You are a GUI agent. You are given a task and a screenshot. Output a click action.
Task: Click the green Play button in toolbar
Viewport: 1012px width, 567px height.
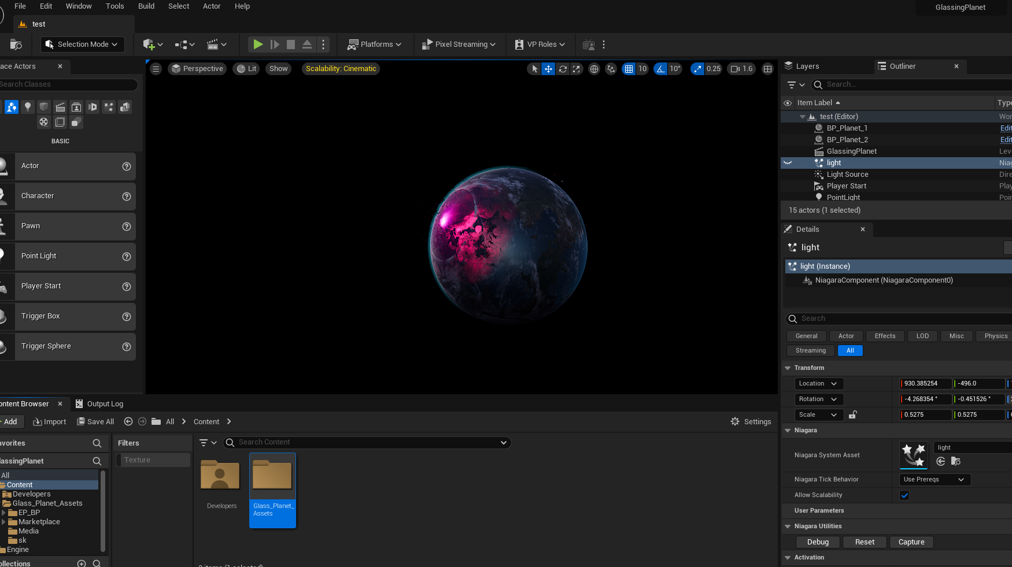coord(258,45)
